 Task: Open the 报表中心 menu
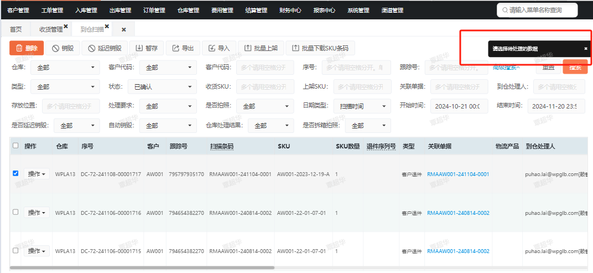click(324, 10)
